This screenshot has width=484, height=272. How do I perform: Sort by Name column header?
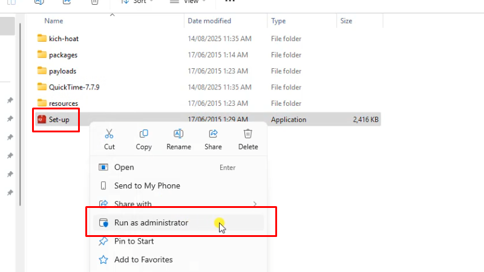point(54,21)
